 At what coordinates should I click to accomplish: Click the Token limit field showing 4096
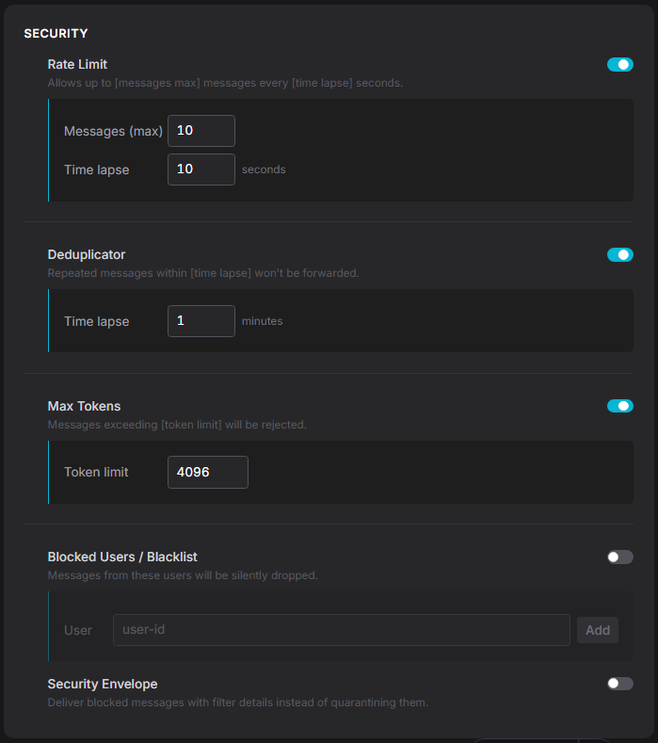pyautogui.click(x=208, y=472)
